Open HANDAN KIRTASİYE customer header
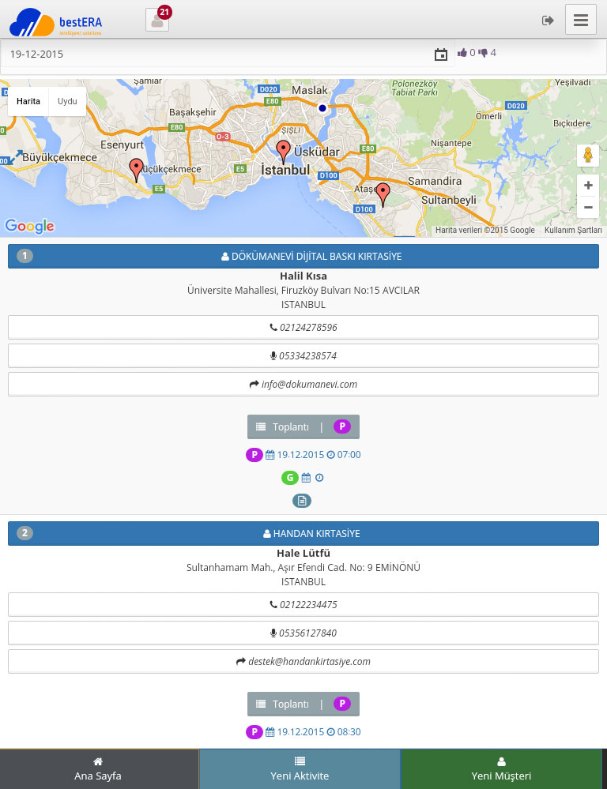 tap(303, 533)
